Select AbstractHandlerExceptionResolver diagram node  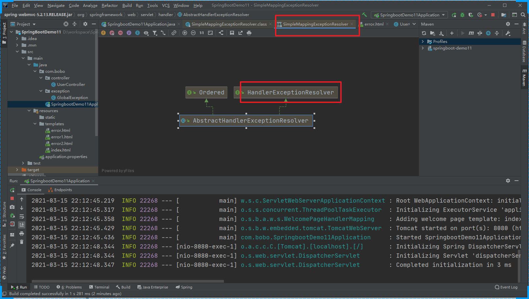point(246,121)
